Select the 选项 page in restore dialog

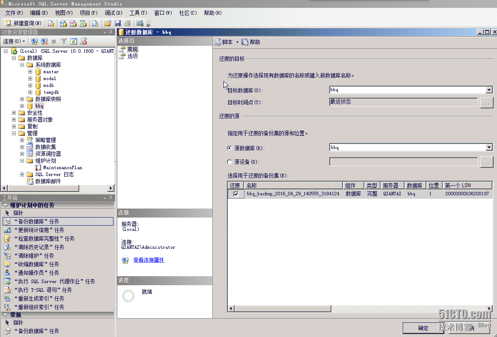click(132, 56)
